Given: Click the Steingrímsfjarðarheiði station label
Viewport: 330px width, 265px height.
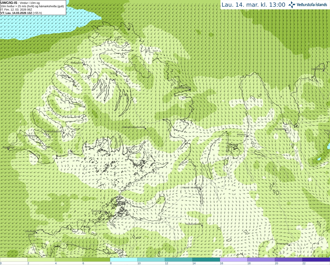Looking at the screenshot, I should [x=134, y=127].
